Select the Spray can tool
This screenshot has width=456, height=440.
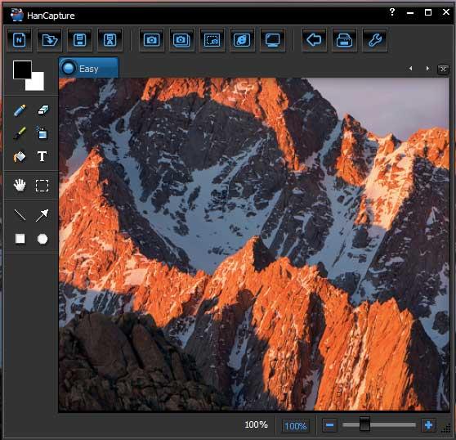tap(42, 132)
